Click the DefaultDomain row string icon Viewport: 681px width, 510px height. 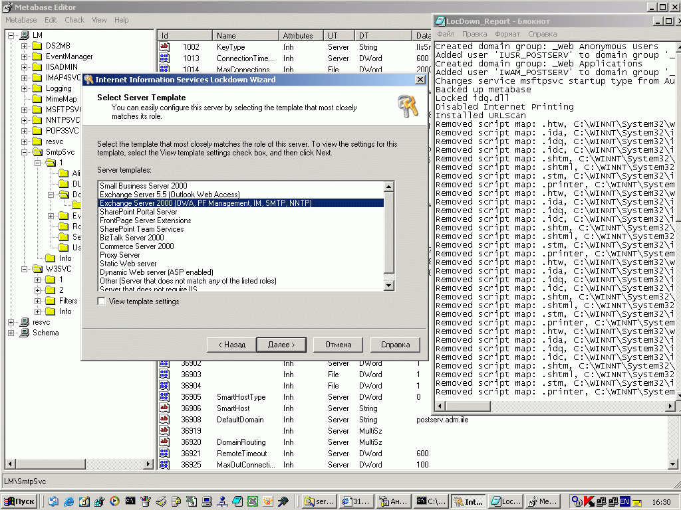coord(164,419)
